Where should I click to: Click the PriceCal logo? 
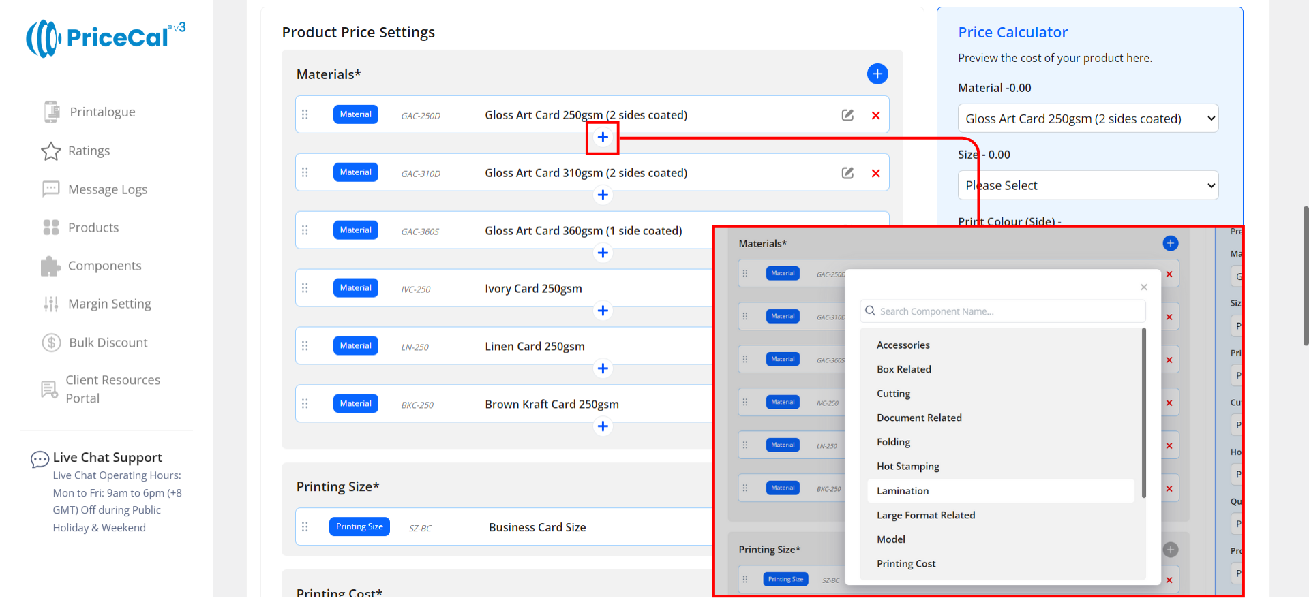coord(106,38)
